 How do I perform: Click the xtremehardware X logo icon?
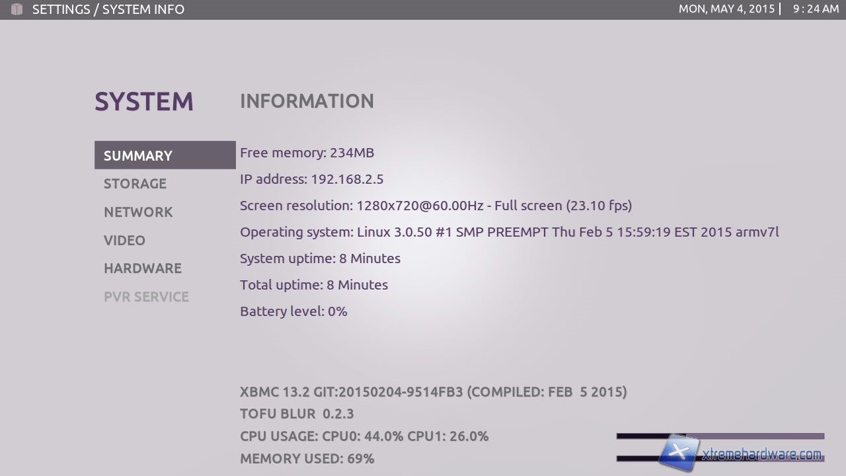(x=679, y=453)
